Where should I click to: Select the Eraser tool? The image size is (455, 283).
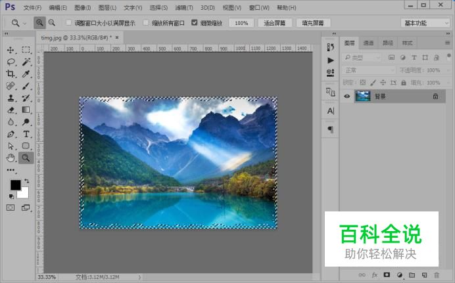coord(11,110)
